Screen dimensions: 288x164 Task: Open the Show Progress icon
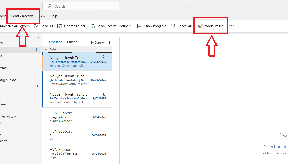click(140, 26)
